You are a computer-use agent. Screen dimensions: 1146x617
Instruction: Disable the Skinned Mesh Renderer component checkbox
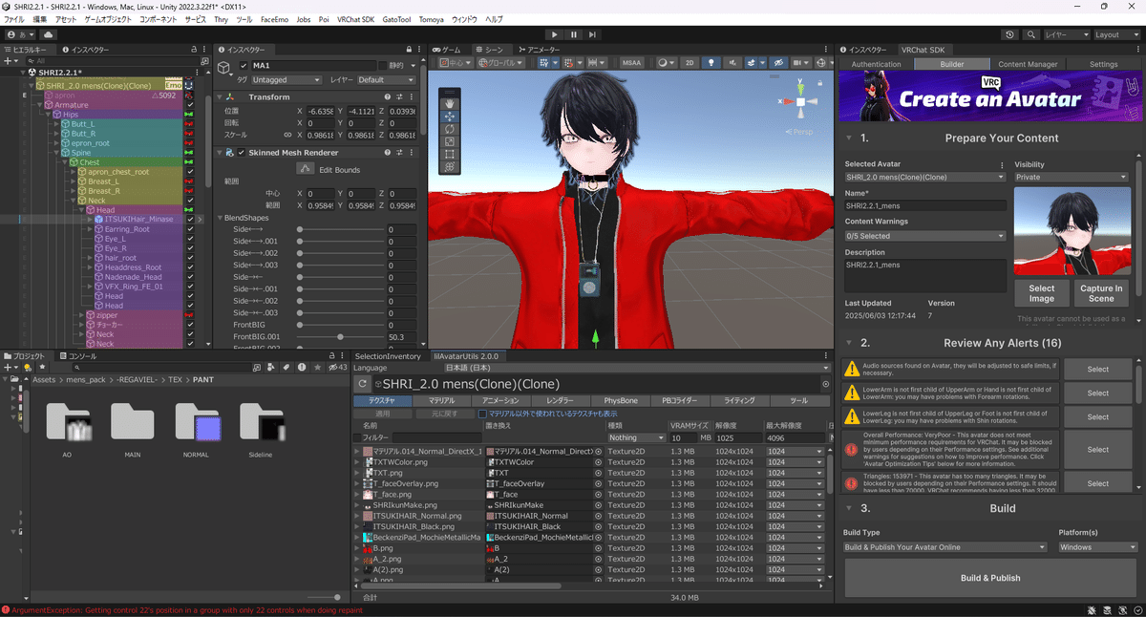244,153
